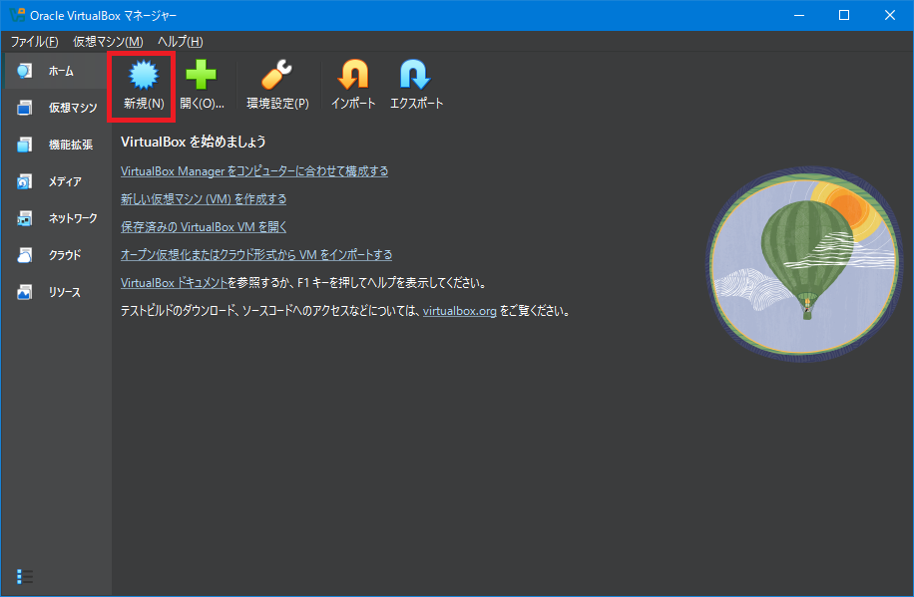
Task: Click the 新規(N) new VM icon
Action: tap(144, 75)
